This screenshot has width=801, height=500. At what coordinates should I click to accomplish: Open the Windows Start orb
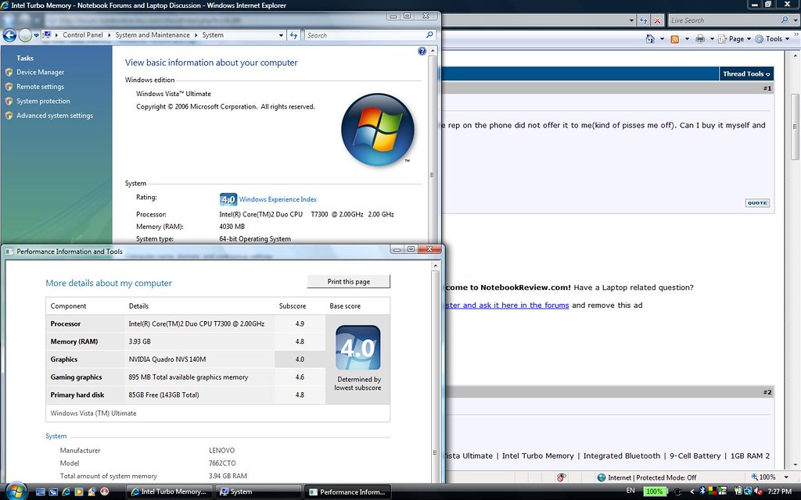[x=16, y=491]
